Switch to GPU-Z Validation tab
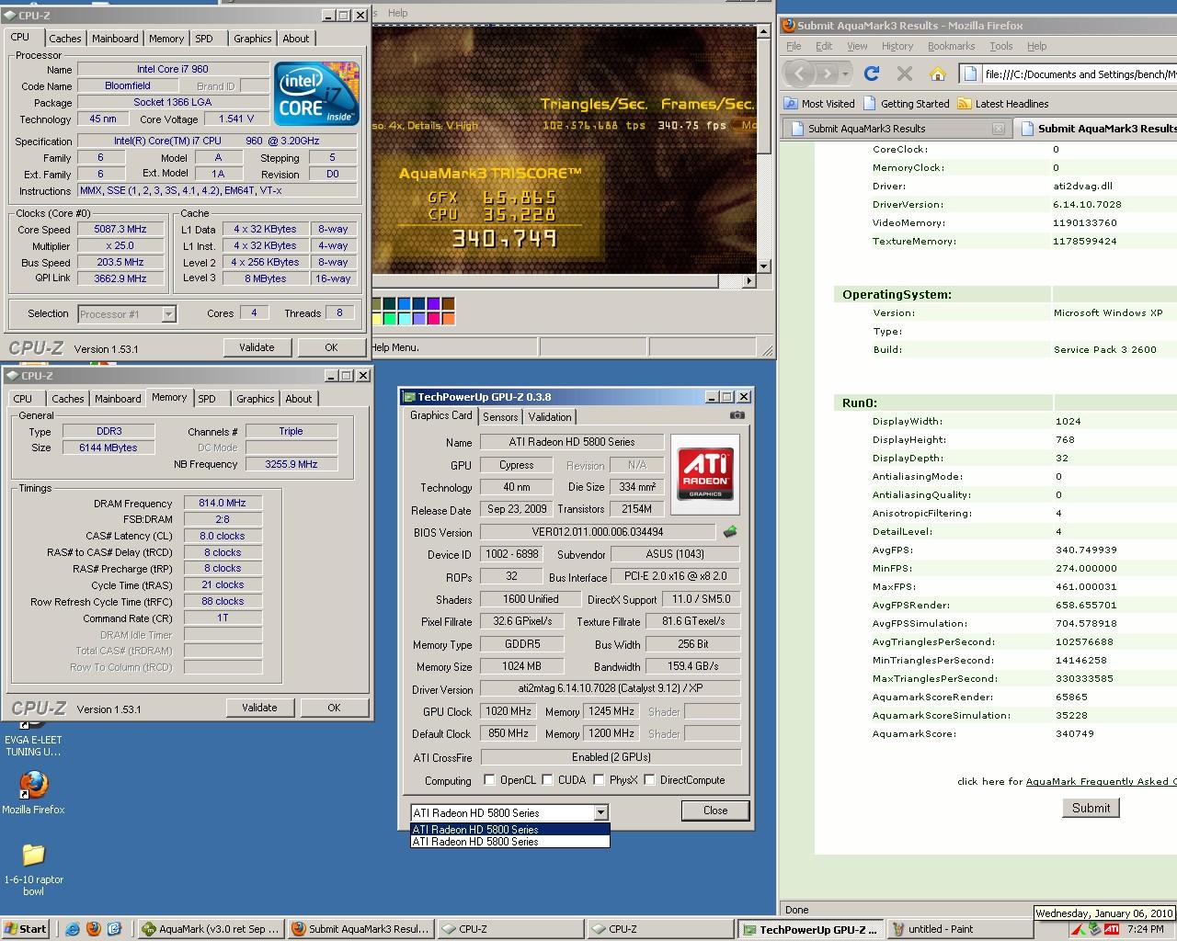This screenshot has width=1177, height=941. tap(550, 417)
